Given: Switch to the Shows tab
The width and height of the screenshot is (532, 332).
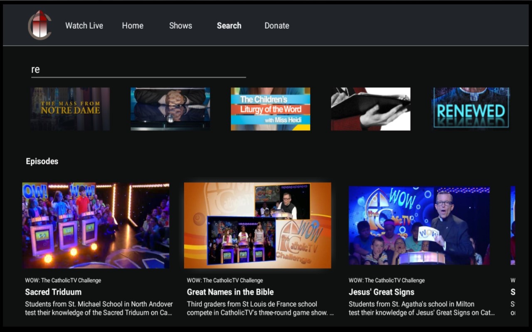Looking at the screenshot, I should coord(180,25).
